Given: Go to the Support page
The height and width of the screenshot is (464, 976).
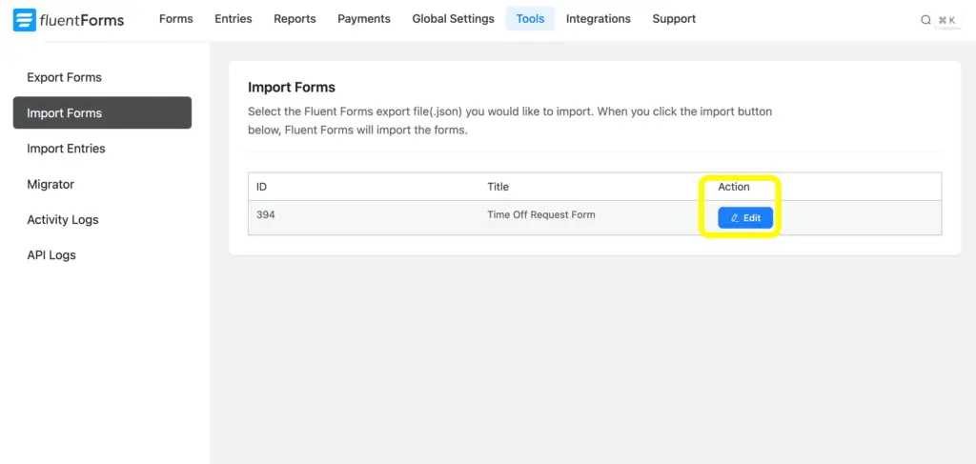Looking at the screenshot, I should coord(674,19).
